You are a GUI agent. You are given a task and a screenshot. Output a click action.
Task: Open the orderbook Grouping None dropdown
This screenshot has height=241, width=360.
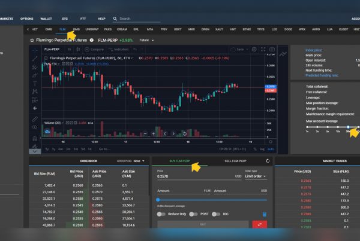[x=139, y=161]
